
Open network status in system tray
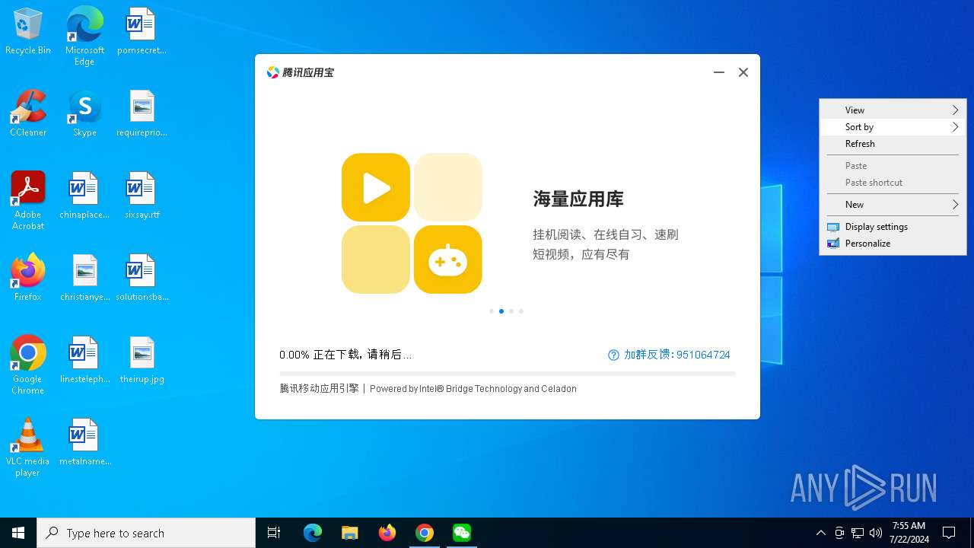click(x=858, y=533)
